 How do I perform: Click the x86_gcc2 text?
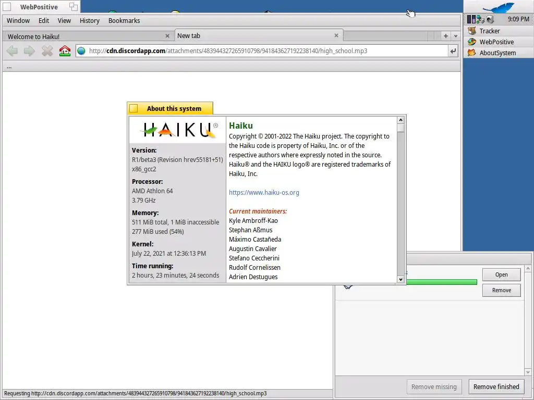tap(144, 169)
